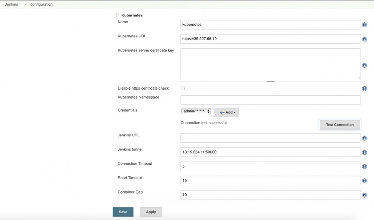
Task: Open the credentials selection dropdown
Action: coord(196,111)
